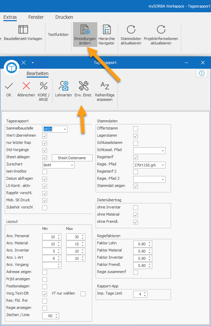Open Erw. Einst. tools icon

coord(84,86)
